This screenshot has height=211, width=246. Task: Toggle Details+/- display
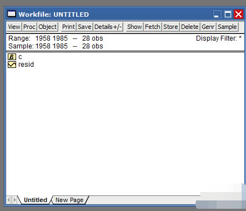[x=108, y=27]
